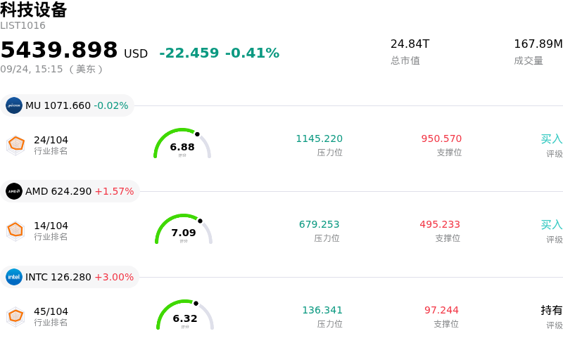Open the radar chart icon next to 24/104
This screenshot has height=343, width=563.
pyautogui.click(x=15, y=145)
